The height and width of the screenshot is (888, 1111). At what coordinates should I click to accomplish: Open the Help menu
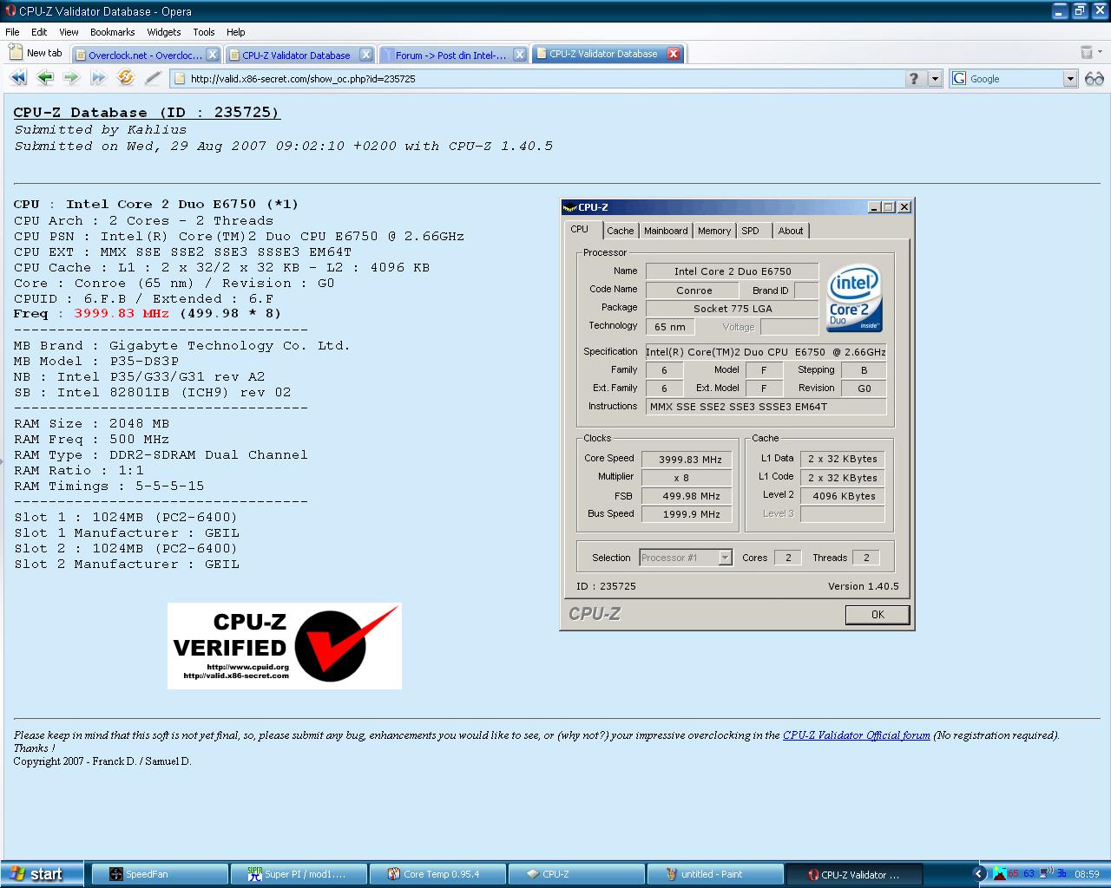(x=236, y=32)
